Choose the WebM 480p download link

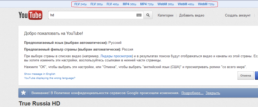186,4
